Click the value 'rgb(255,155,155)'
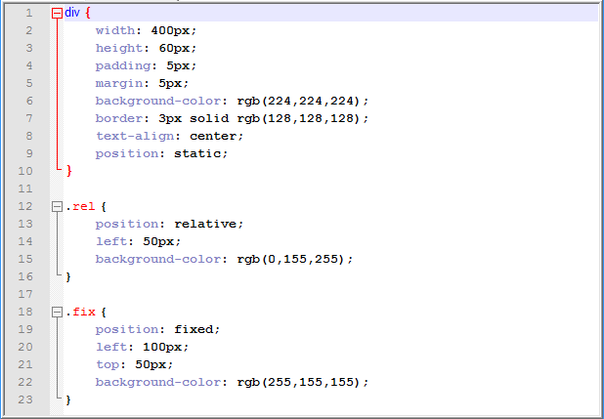Viewport: 604px width, 419px height. (298, 383)
